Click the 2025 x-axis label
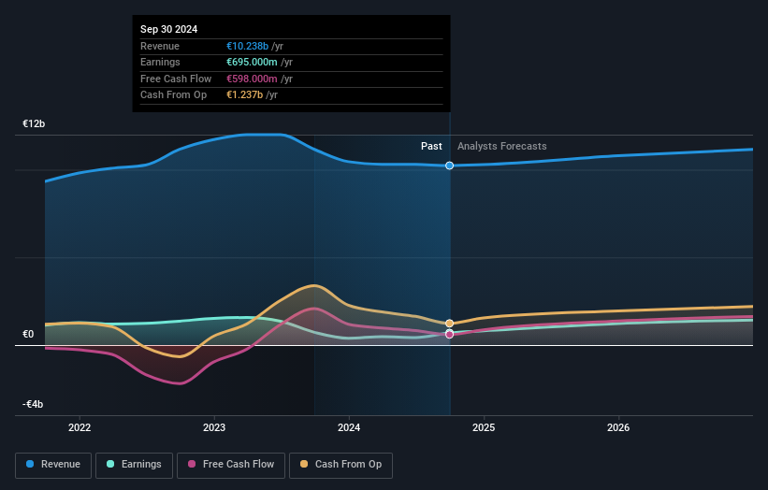Viewport: 768px width, 490px height. click(x=484, y=428)
